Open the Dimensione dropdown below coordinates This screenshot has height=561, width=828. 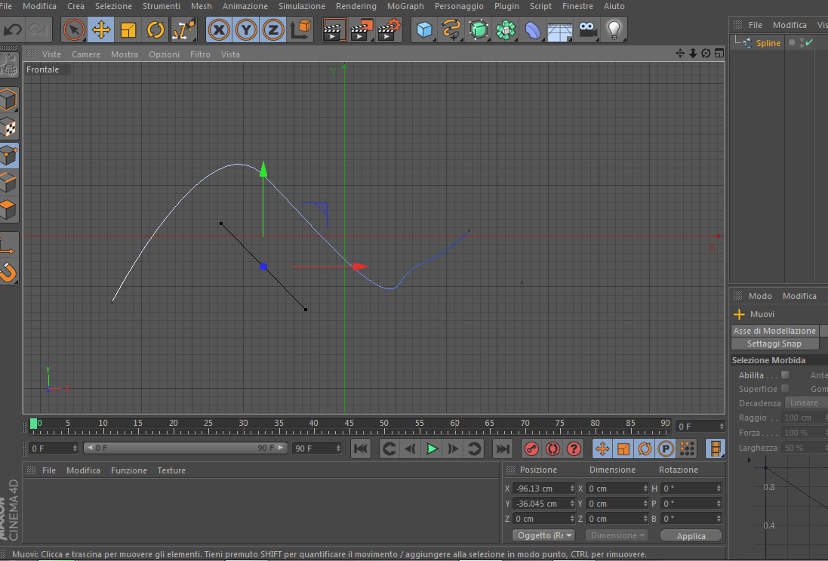pos(617,535)
